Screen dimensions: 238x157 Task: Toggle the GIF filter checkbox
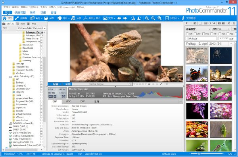pyautogui.click(x=187, y=34)
